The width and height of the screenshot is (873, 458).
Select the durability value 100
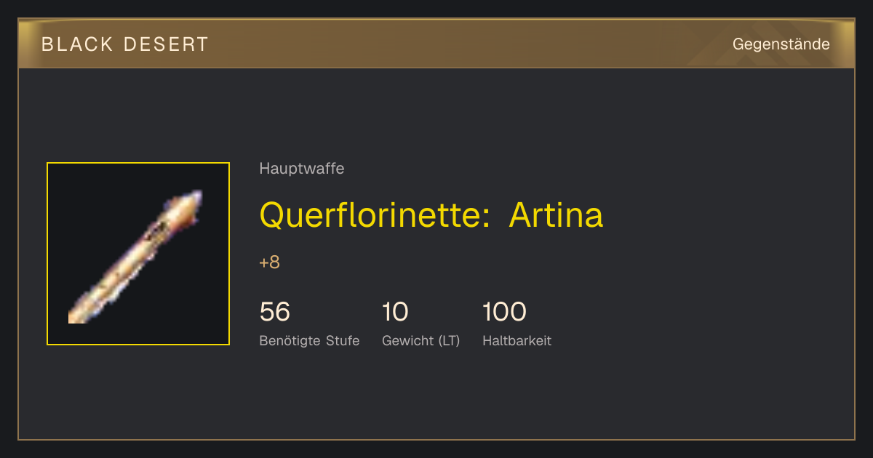pos(504,312)
